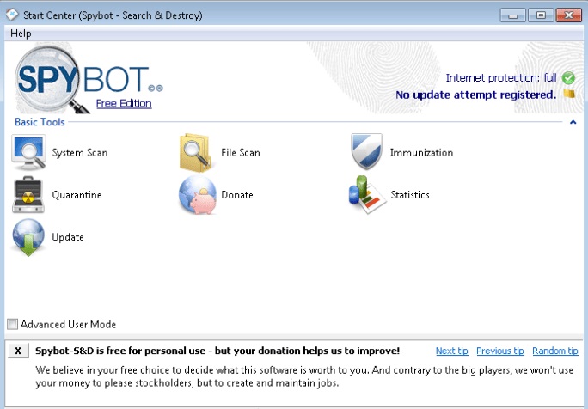Click the Quarantine label
This screenshot has height=409, width=588.
pos(77,195)
